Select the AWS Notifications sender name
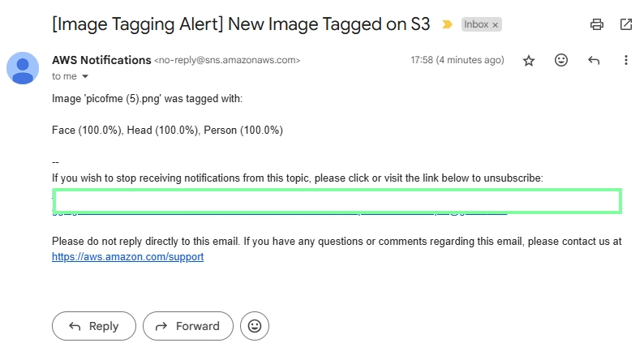Screen dimensions: 644x343 (x=101, y=60)
